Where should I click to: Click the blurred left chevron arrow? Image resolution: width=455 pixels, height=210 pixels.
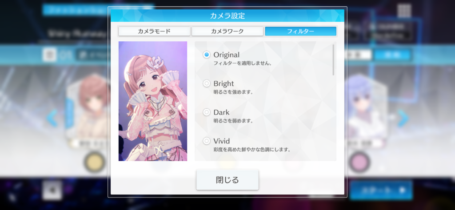pyautogui.click(x=52, y=118)
